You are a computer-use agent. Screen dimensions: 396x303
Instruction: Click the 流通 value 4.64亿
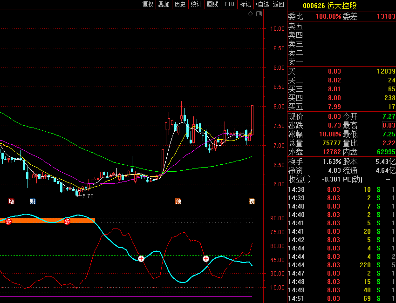(386, 170)
